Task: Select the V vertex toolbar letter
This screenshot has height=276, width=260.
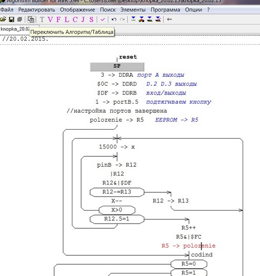Action: pyautogui.click(x=50, y=19)
